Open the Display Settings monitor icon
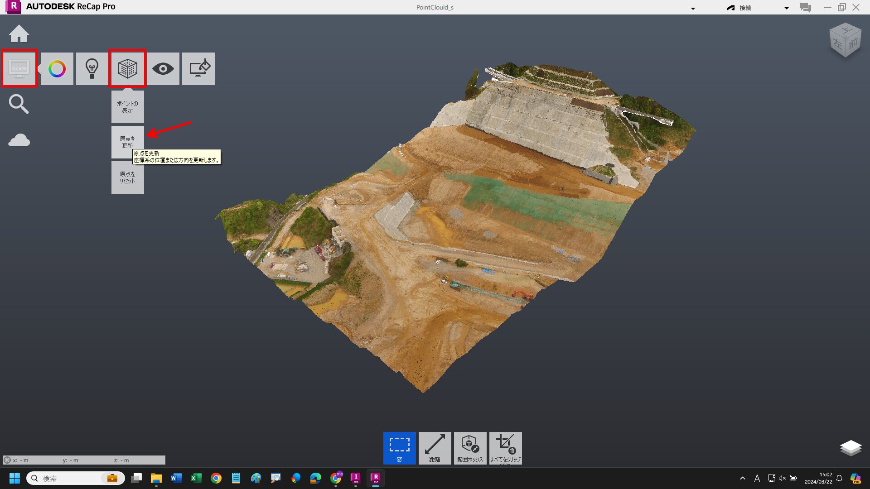 (19, 69)
